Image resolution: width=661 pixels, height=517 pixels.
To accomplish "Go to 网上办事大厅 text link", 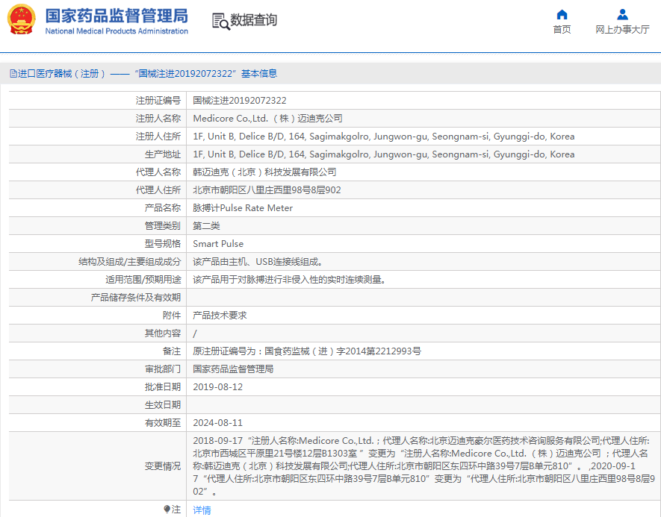I will coord(622,30).
